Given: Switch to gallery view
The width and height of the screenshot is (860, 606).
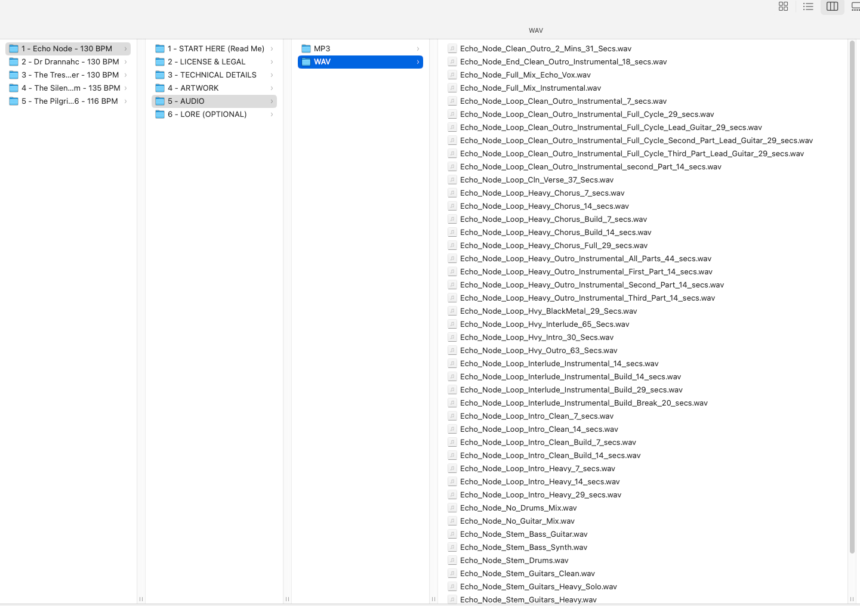Looking at the screenshot, I should tap(855, 7).
